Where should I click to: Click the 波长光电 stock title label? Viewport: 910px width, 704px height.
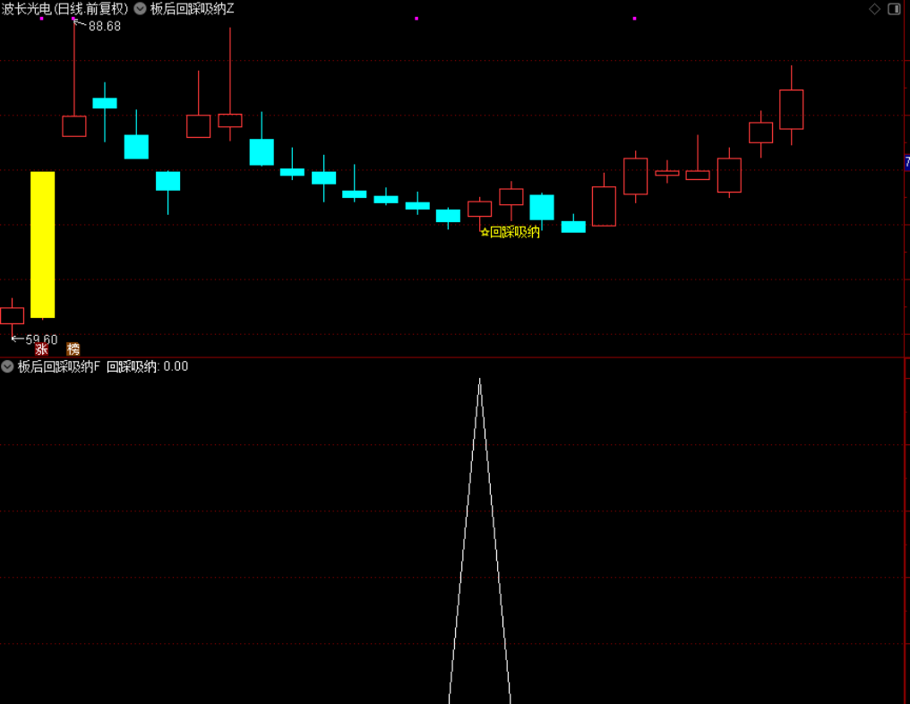pyautogui.click(x=64, y=9)
